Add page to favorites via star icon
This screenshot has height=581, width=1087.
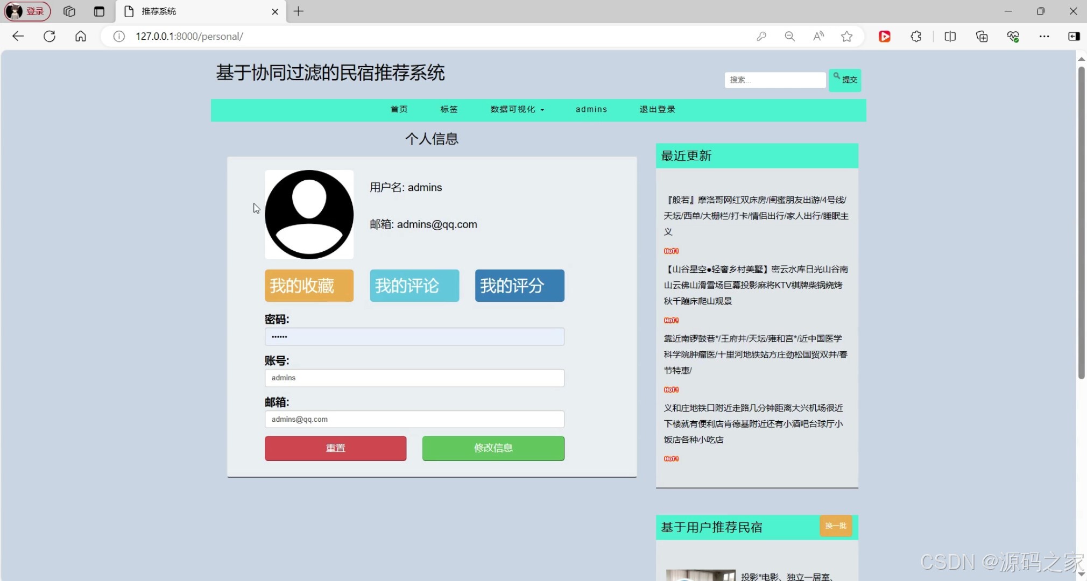point(846,36)
